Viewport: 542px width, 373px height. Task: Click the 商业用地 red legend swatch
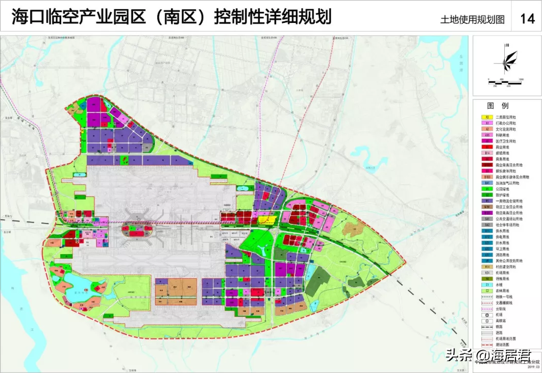point(487,147)
